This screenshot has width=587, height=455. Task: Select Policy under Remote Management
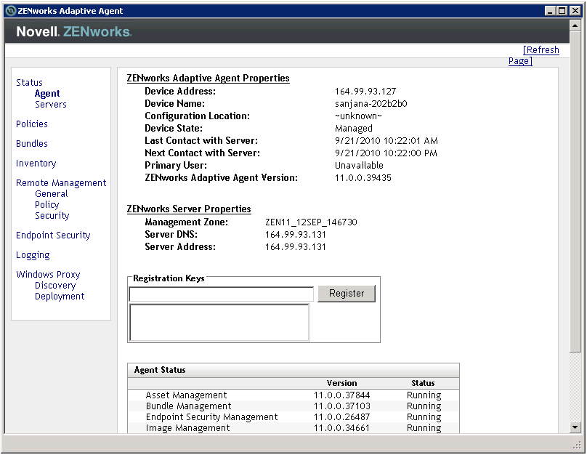pyautogui.click(x=46, y=204)
